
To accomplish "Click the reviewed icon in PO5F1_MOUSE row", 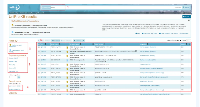I will (x=67, y=56).
